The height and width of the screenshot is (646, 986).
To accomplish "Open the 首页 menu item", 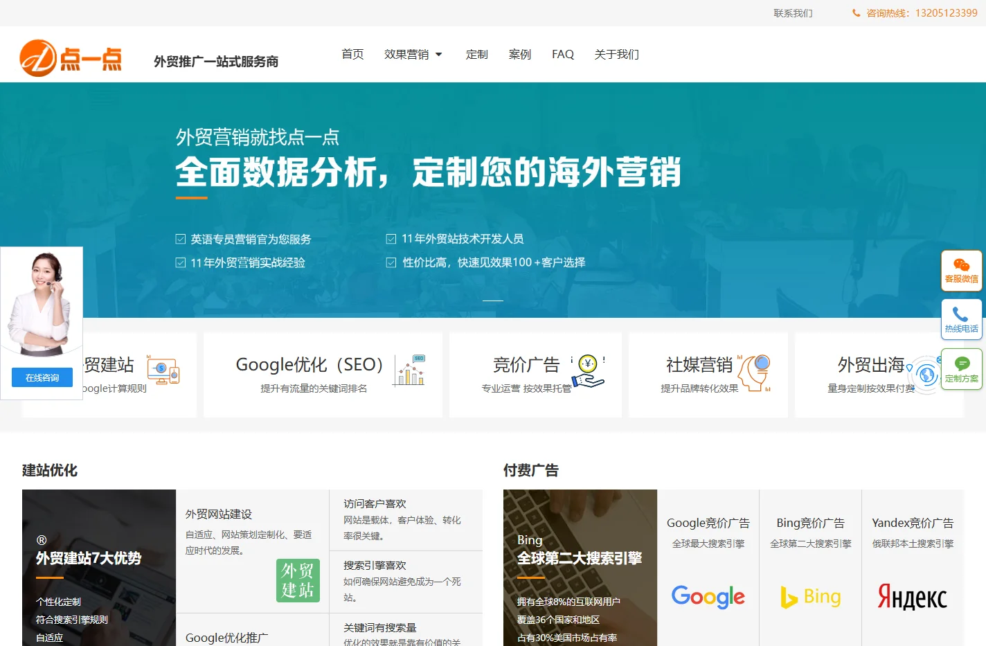I will (352, 54).
